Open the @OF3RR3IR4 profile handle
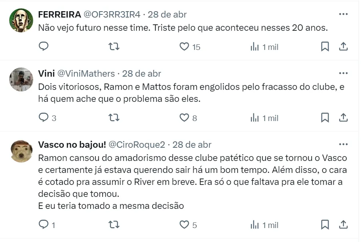Viewport: 361px width, 242px height. (x=112, y=15)
